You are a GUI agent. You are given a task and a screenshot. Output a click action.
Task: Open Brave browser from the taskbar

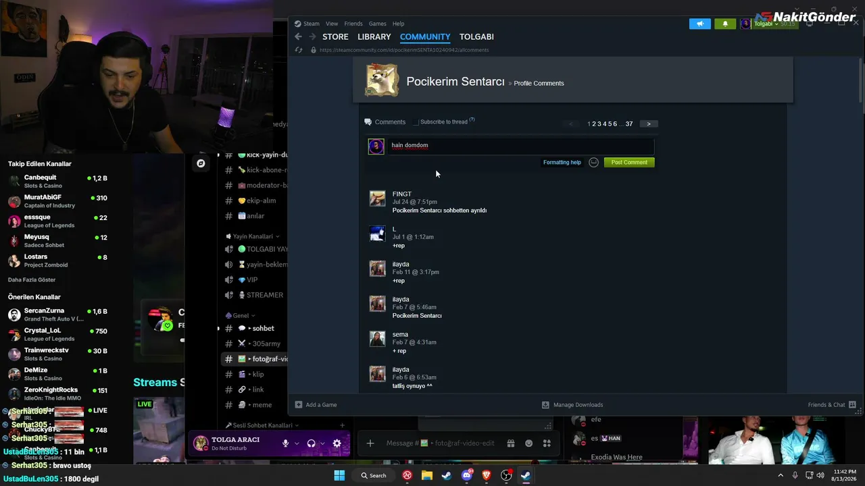point(487,475)
